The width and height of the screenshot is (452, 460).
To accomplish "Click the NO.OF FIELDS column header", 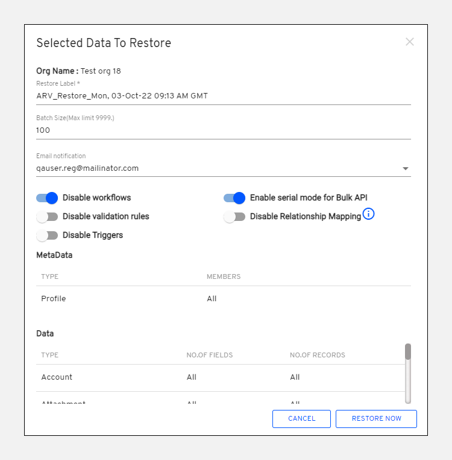I will tap(209, 355).
